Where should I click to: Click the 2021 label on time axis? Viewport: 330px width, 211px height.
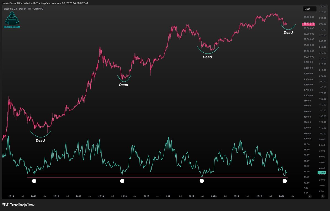tap(169, 196)
